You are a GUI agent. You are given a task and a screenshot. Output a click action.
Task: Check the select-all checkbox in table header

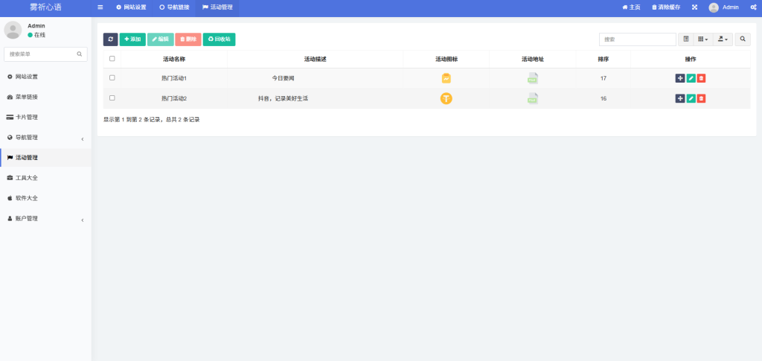[112, 59]
